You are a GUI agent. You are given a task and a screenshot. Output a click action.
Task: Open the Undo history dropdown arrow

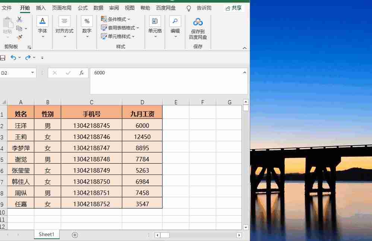click(x=19, y=58)
